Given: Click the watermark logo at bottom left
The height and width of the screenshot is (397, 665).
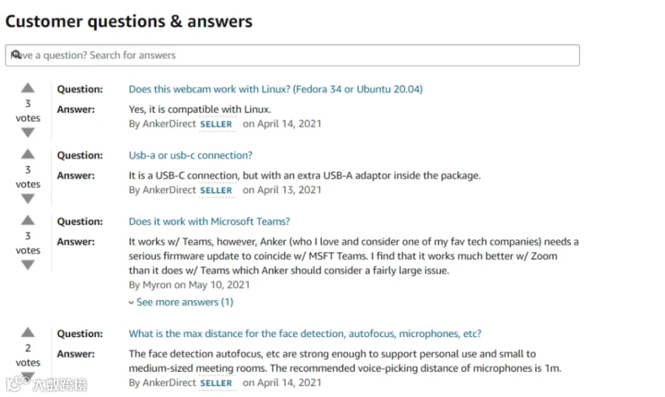Looking at the screenshot, I should point(47,384).
